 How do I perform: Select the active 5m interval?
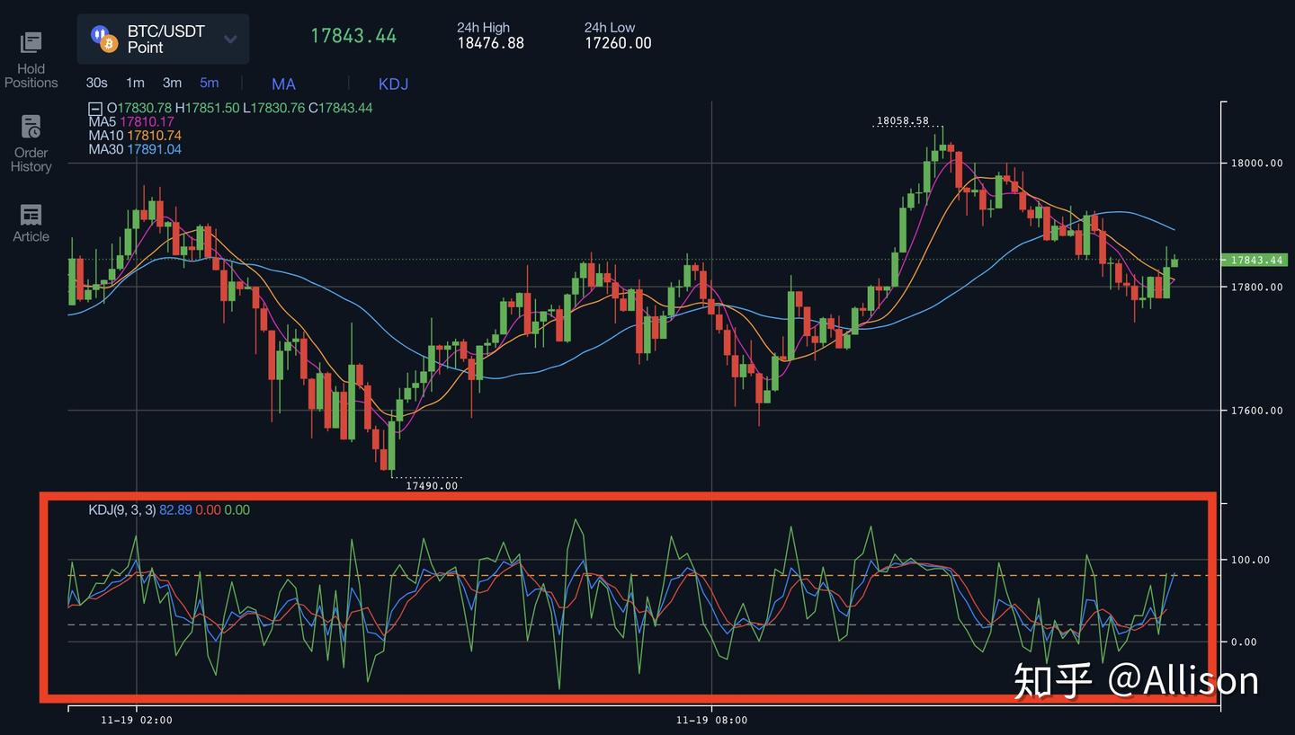click(x=209, y=83)
